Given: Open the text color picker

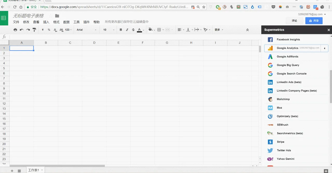Looking at the screenshot, I should coord(140,30).
